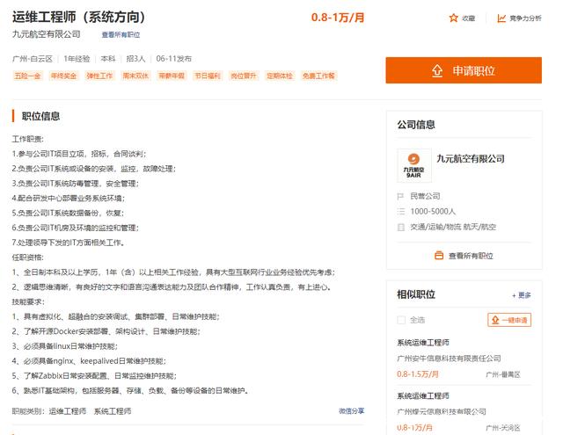Click the 周末双休 benefit tag
563x435 pixels.
(135, 76)
